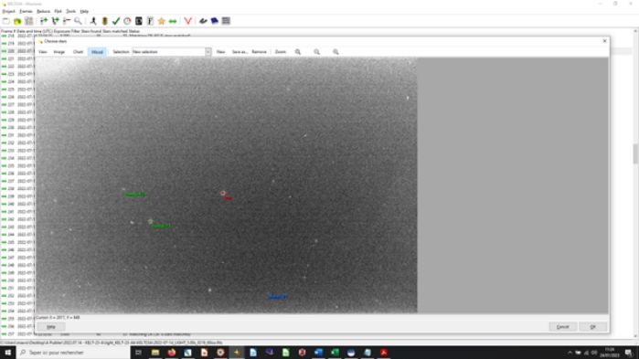The image size is (639, 359).
Task: Open the Tools menu
Action: tap(71, 11)
